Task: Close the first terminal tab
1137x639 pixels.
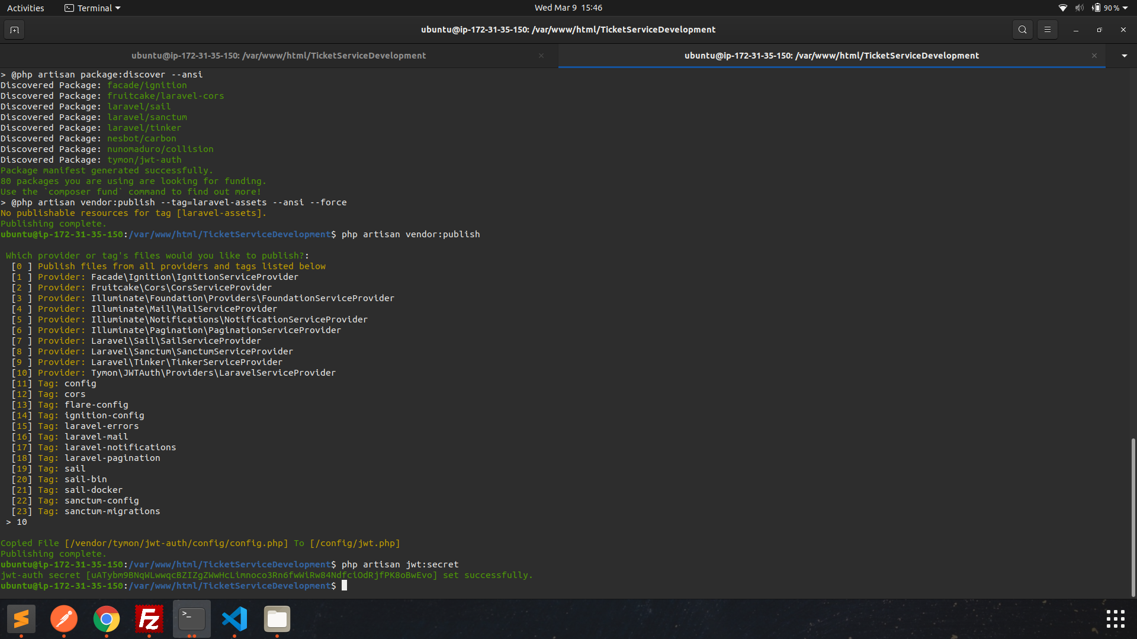Action: [541, 56]
